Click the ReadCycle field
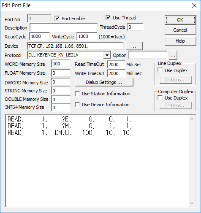This screenshot has width=201, height=213. click(x=40, y=36)
